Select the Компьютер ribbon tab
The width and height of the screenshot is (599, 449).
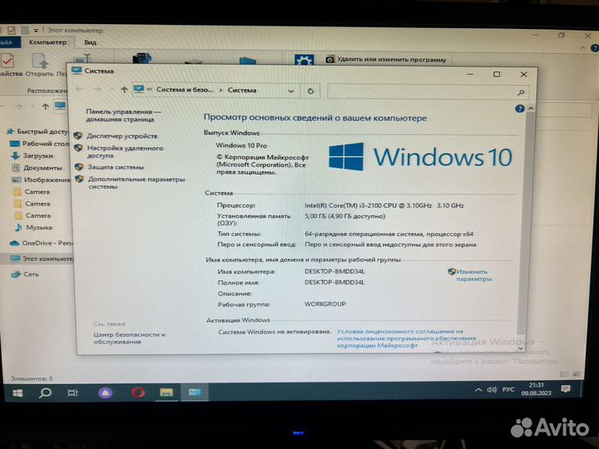[47, 42]
